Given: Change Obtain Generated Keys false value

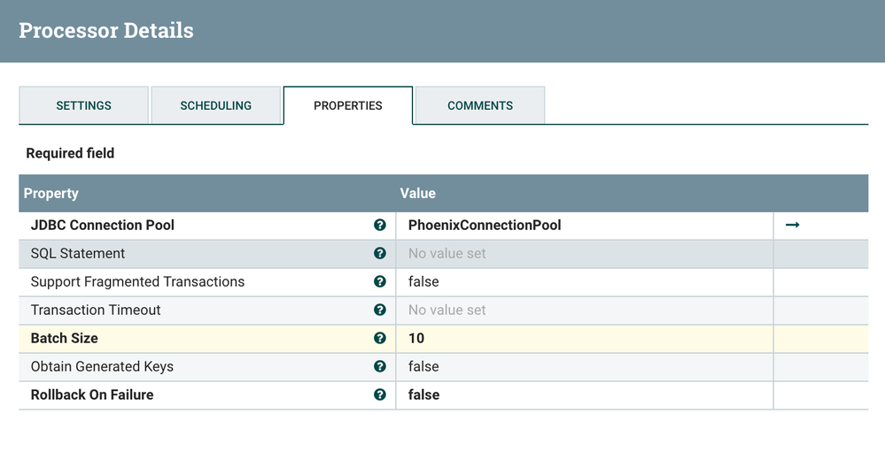Looking at the screenshot, I should pos(423,367).
